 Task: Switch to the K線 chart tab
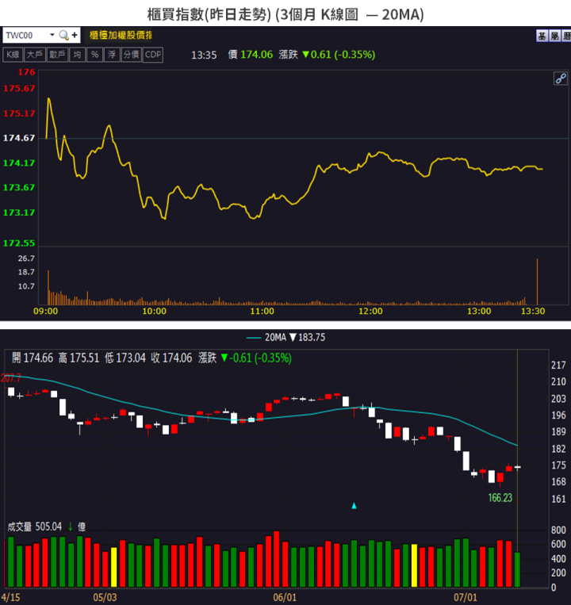tap(13, 55)
